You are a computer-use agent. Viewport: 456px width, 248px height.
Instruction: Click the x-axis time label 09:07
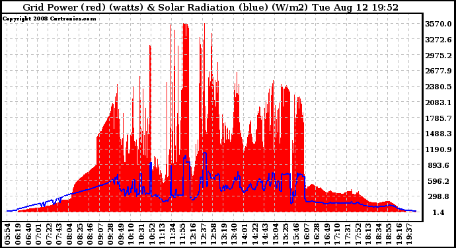pos(100,234)
